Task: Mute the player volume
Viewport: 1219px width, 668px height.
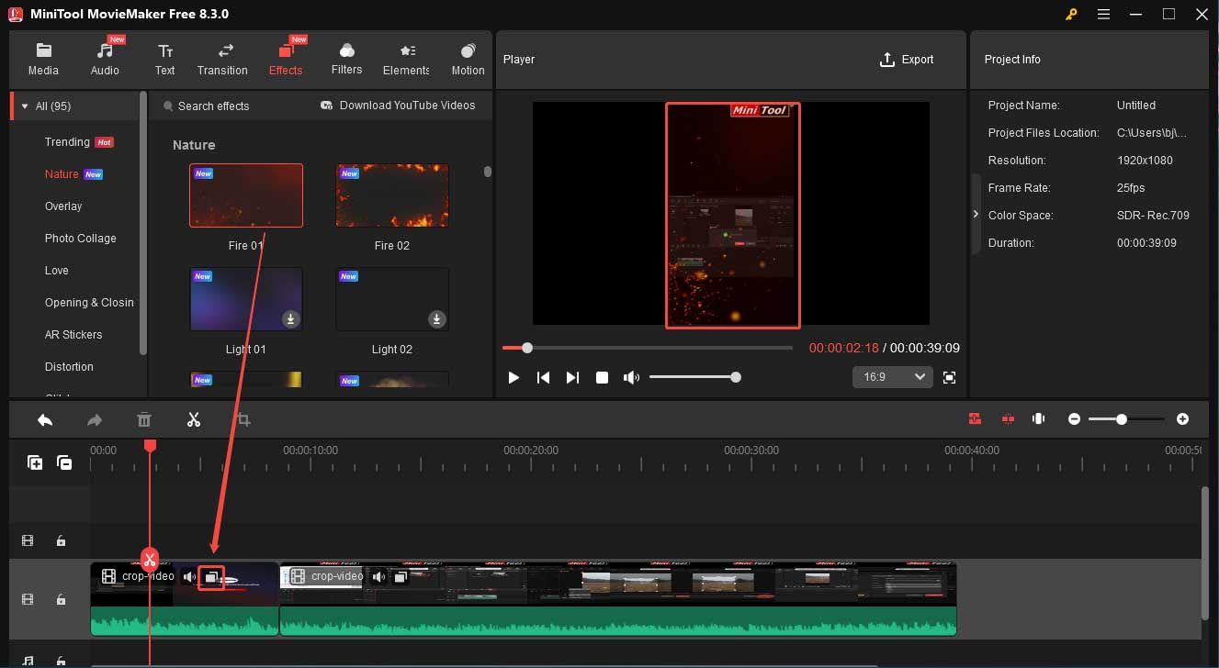Action: [631, 377]
